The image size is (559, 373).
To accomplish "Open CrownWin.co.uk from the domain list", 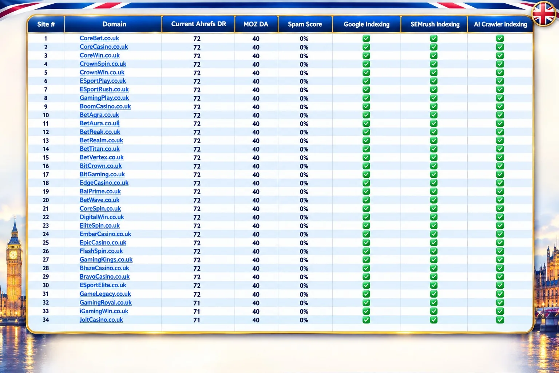I will point(102,72).
